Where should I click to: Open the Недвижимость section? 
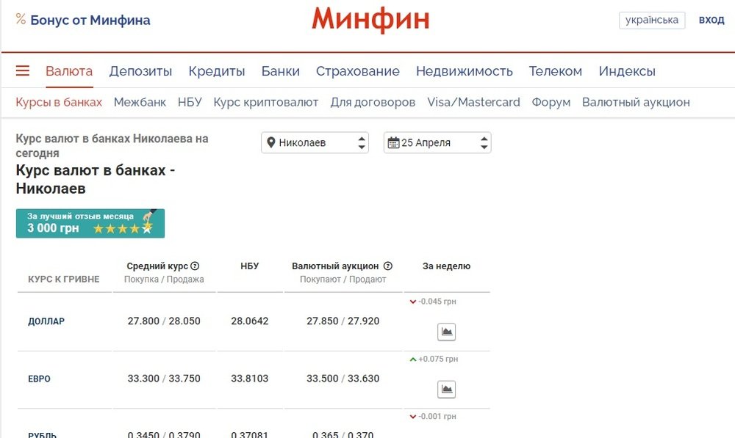(464, 71)
